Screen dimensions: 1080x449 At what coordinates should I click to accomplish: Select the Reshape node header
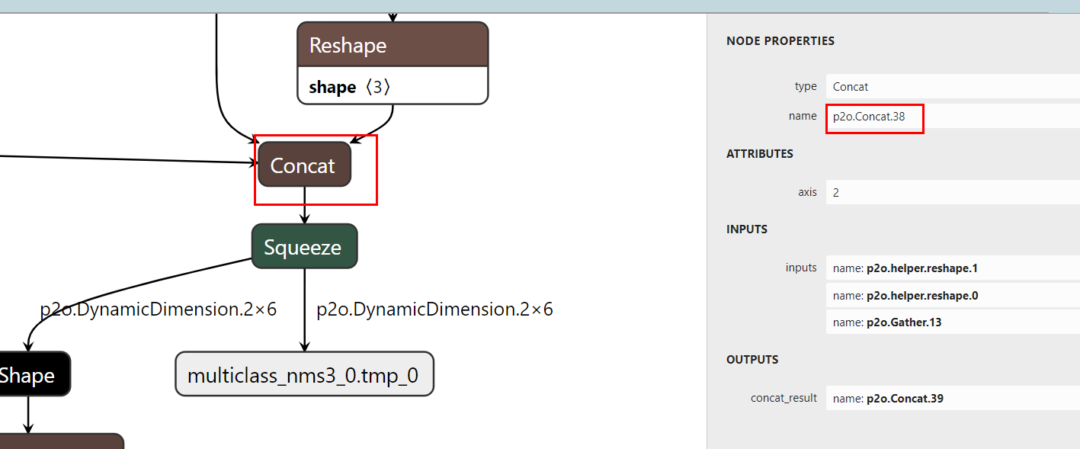(x=392, y=45)
